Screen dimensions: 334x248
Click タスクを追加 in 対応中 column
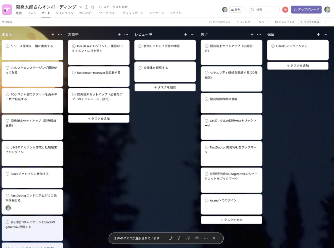tap(99, 119)
